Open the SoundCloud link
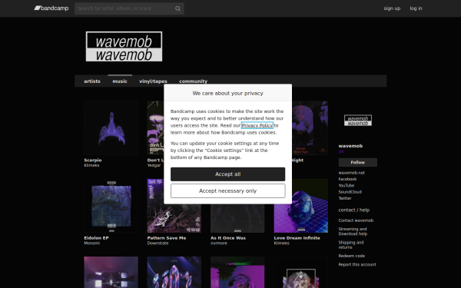Viewport: 461px width, 288px height. pos(350,192)
